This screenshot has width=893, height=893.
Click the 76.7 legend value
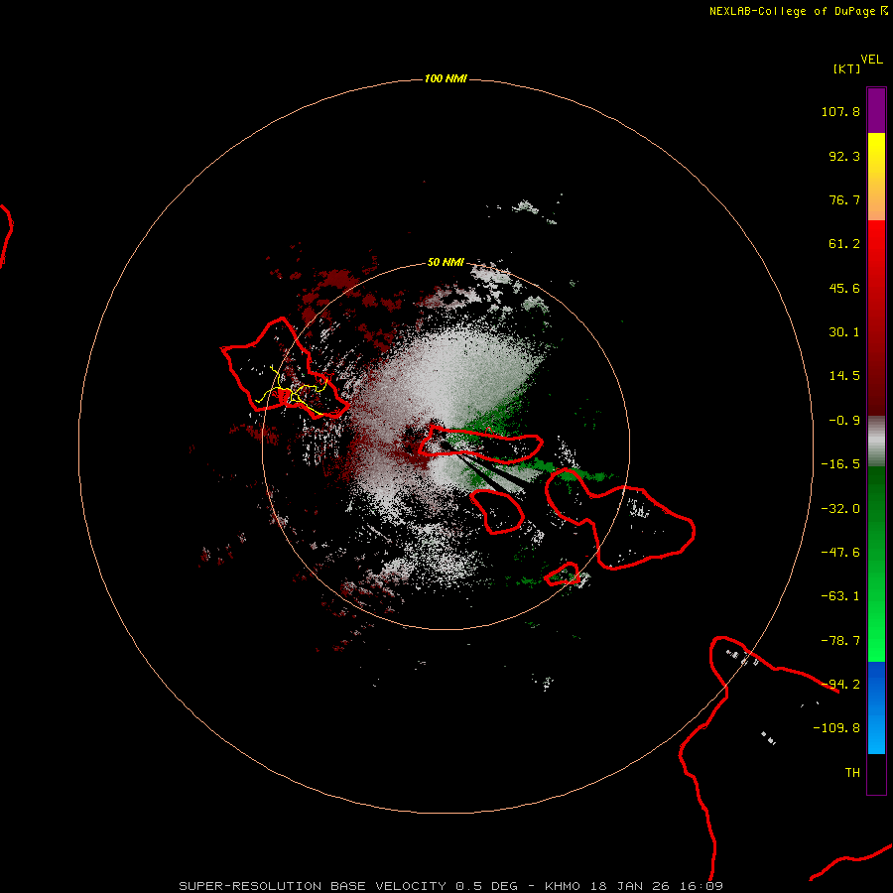[x=844, y=199]
